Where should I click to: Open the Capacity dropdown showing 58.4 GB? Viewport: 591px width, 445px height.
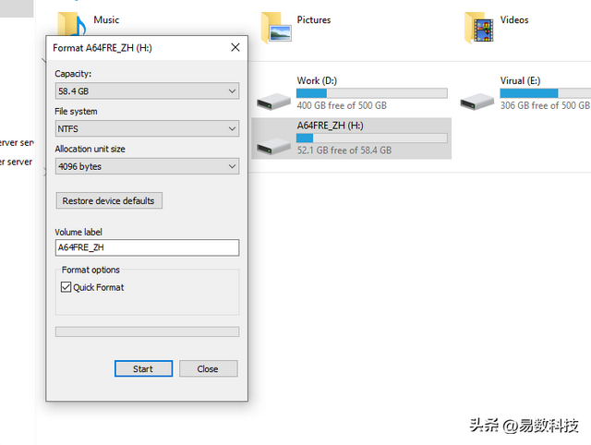(x=147, y=91)
